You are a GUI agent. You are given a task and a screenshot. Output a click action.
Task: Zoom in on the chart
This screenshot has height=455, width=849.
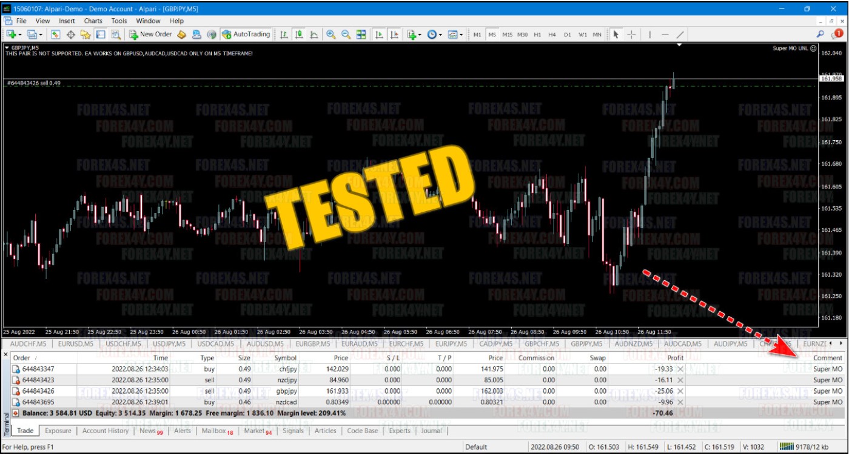click(331, 35)
